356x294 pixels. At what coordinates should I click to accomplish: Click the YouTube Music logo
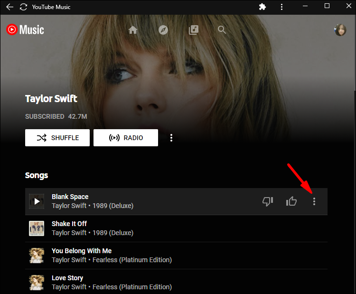pyautogui.click(x=25, y=30)
